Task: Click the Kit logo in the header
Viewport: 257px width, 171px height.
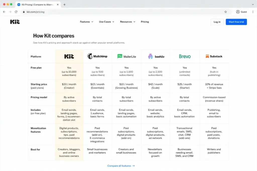Action: point(15,22)
